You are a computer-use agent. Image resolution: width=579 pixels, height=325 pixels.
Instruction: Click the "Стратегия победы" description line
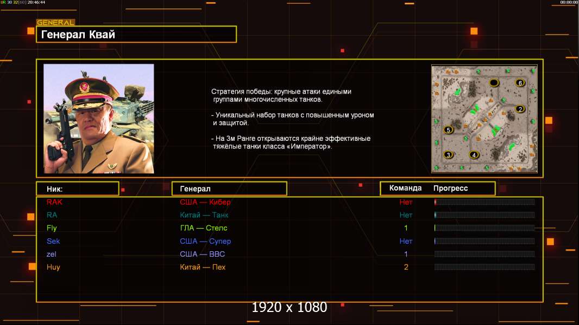pos(281,95)
